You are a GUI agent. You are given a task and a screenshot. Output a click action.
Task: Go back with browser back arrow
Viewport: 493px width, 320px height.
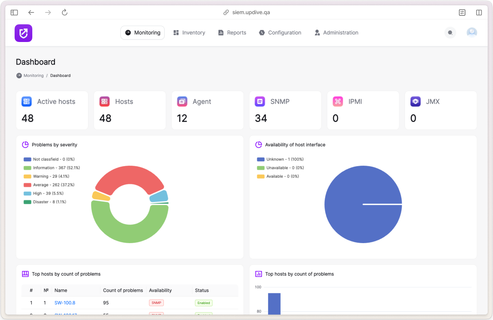point(31,12)
